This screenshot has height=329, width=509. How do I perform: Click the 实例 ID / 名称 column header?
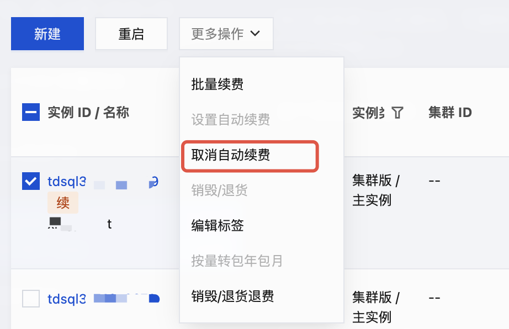[x=88, y=113]
